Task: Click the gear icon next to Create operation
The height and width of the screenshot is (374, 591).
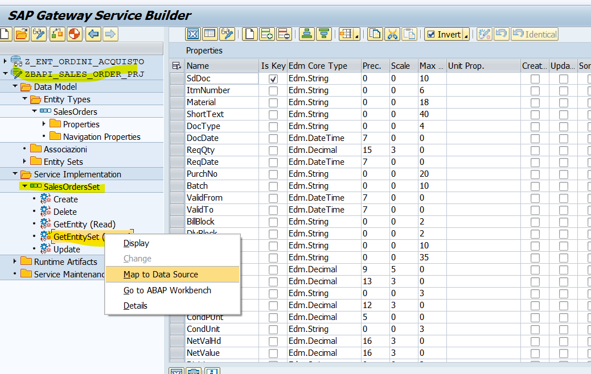Action: point(46,199)
